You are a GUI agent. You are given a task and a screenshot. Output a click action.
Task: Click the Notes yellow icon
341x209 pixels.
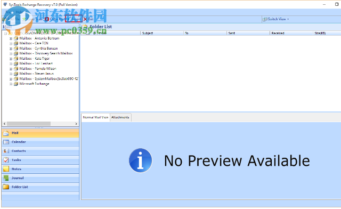(x=6, y=169)
